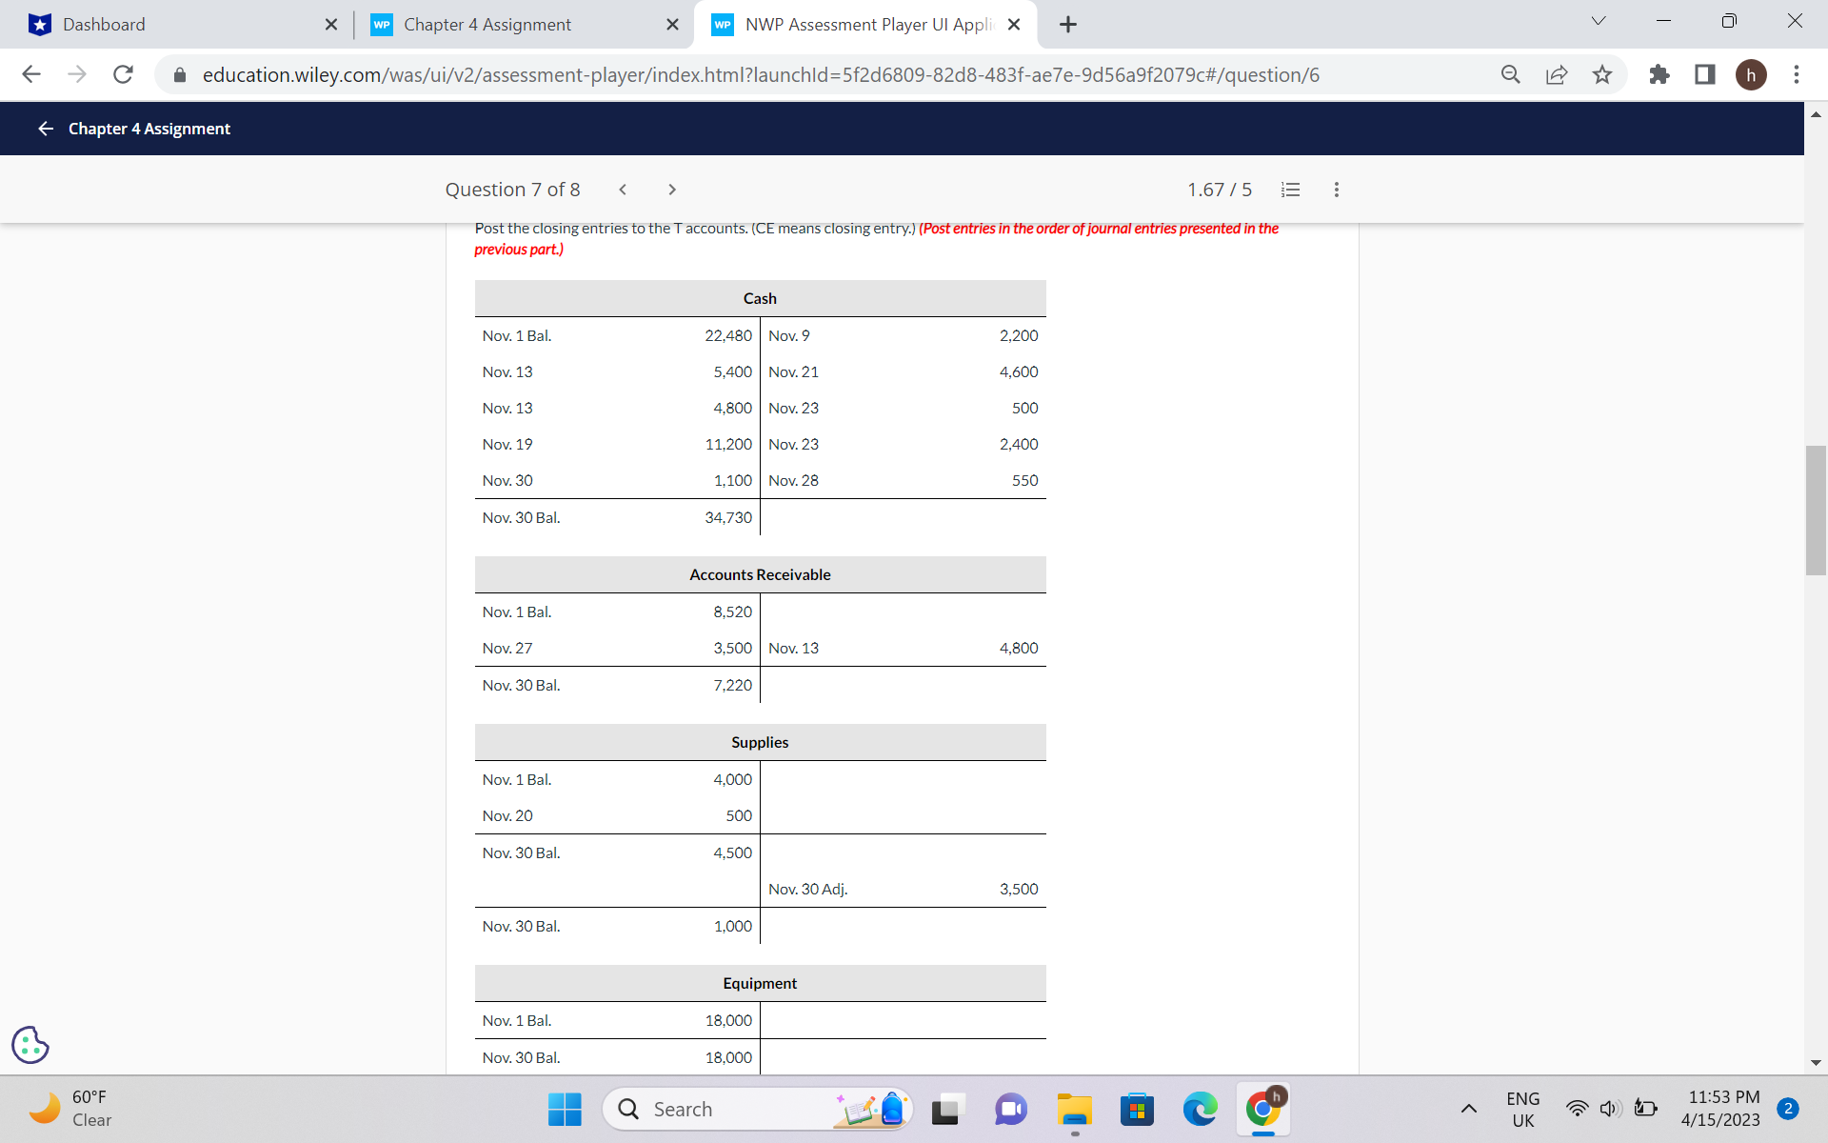This screenshot has height=1143, width=1828.
Task: Open a new browser tab
Action: (x=1068, y=25)
